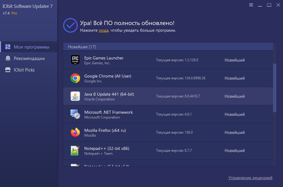Click Новейший status for Mozilla Firefox

[x=235, y=132]
